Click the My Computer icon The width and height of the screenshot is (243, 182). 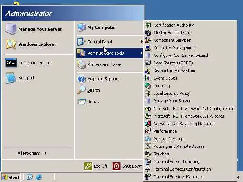pyautogui.click(x=81, y=27)
